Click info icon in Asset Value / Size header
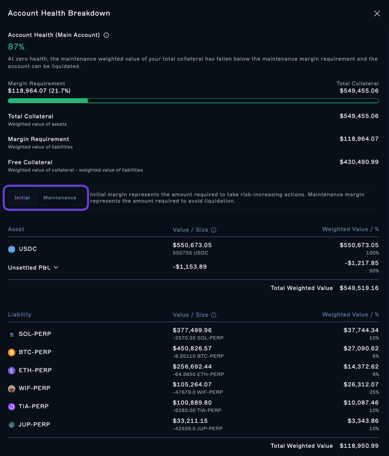Viewport: 389px width, 456px height. (214, 230)
